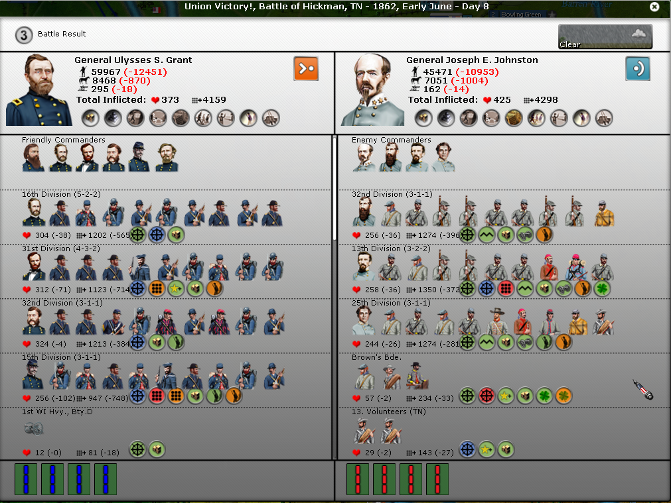Click entrenchment zigzag icon in Confederate 32nd Division
This screenshot has height=503, width=671.
pyautogui.click(x=486, y=234)
